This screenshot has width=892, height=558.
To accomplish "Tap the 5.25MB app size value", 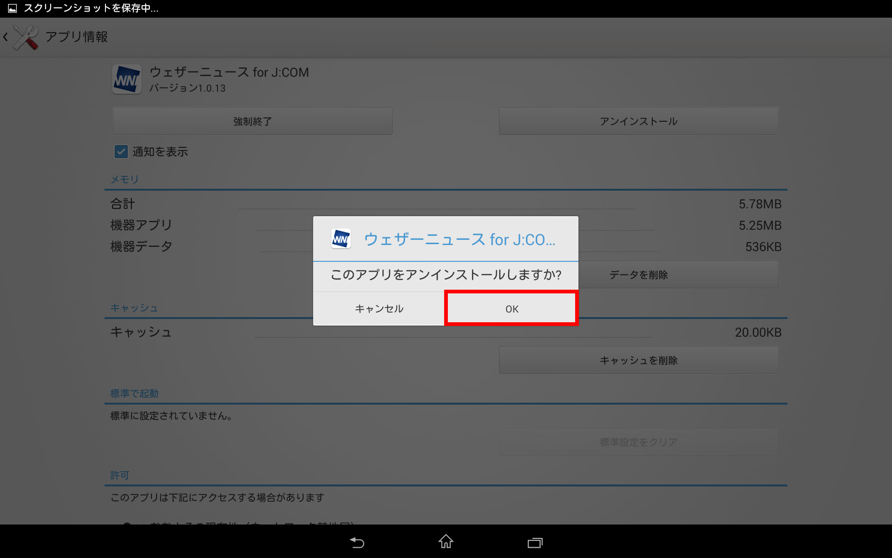I will tap(760, 226).
